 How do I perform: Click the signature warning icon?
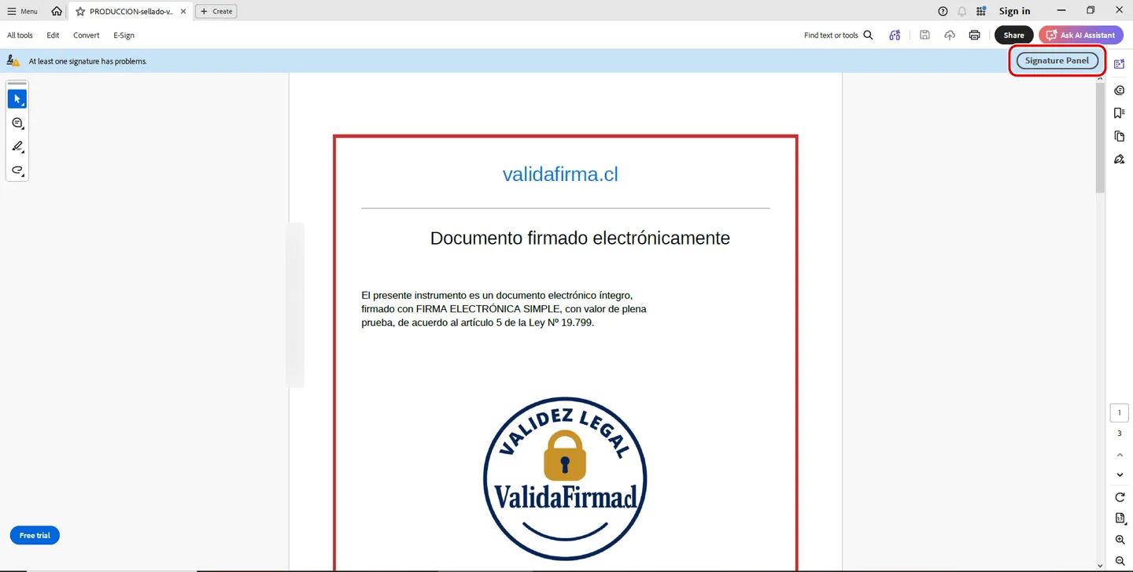click(x=13, y=61)
